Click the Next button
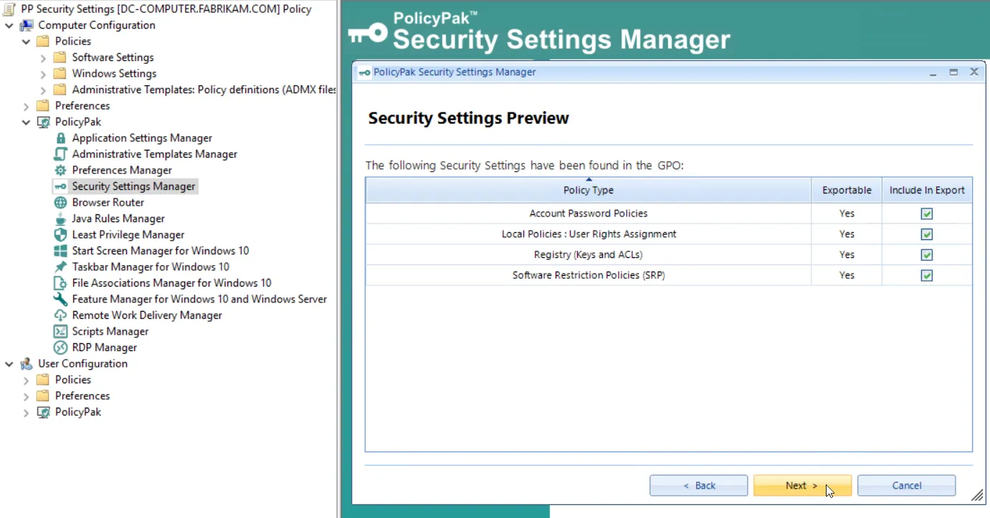 802,486
